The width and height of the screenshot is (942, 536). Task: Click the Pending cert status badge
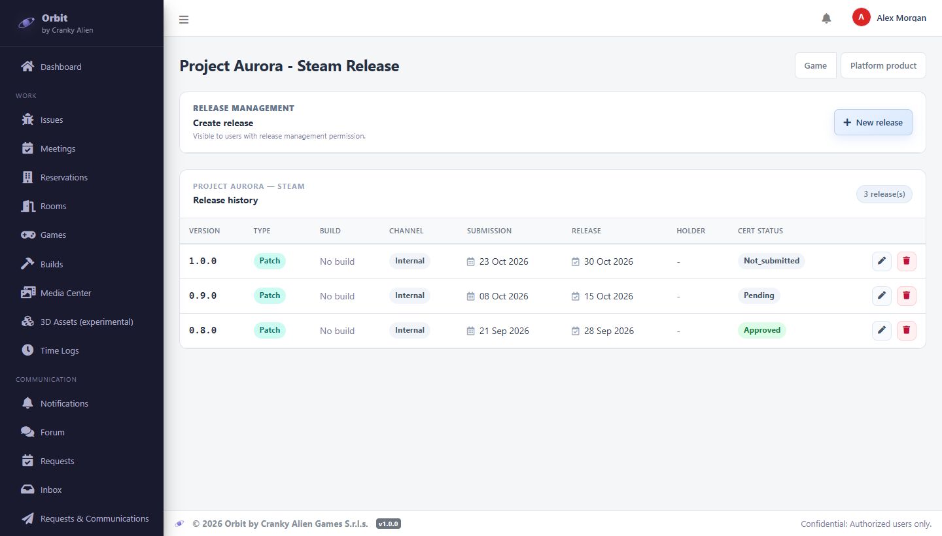point(759,295)
